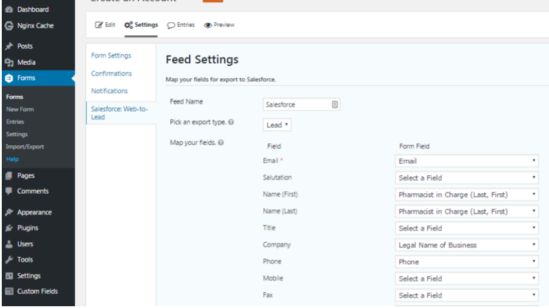The width and height of the screenshot is (549, 308).
Task: Click the Posts pushpin icon
Action: (x=9, y=46)
